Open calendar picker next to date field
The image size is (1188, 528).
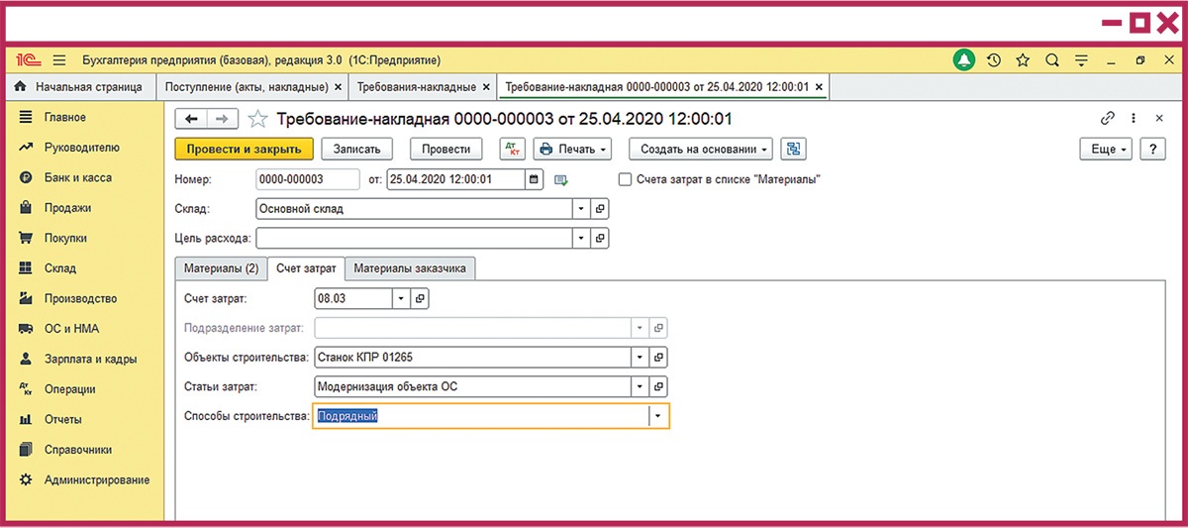pyautogui.click(x=535, y=179)
